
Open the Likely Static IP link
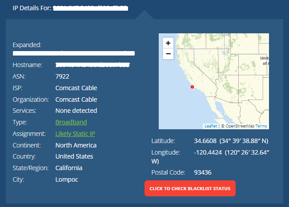click(75, 134)
